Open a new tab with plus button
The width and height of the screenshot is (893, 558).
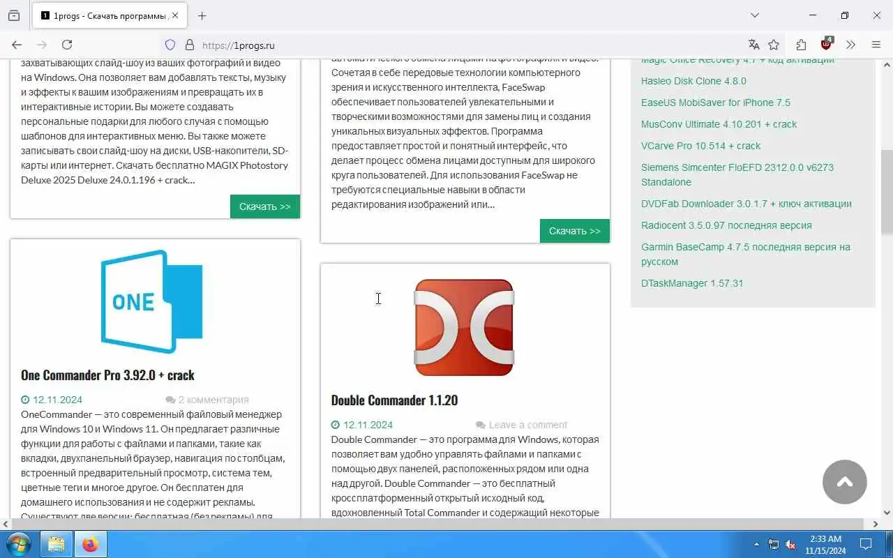202,15
